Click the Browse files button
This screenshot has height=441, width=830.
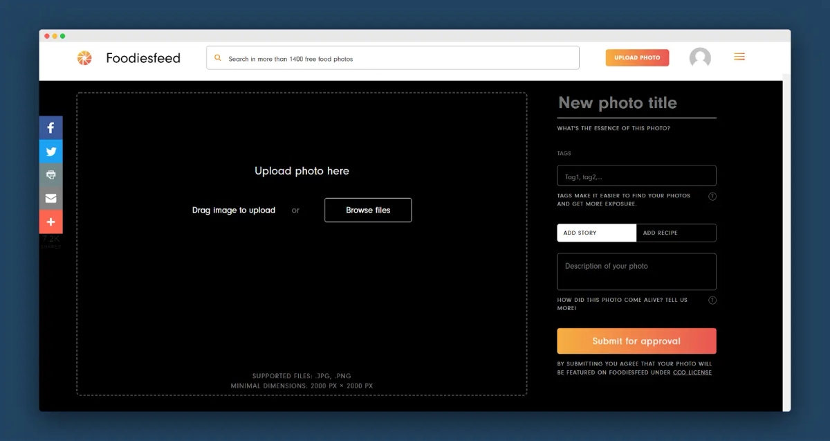click(368, 210)
